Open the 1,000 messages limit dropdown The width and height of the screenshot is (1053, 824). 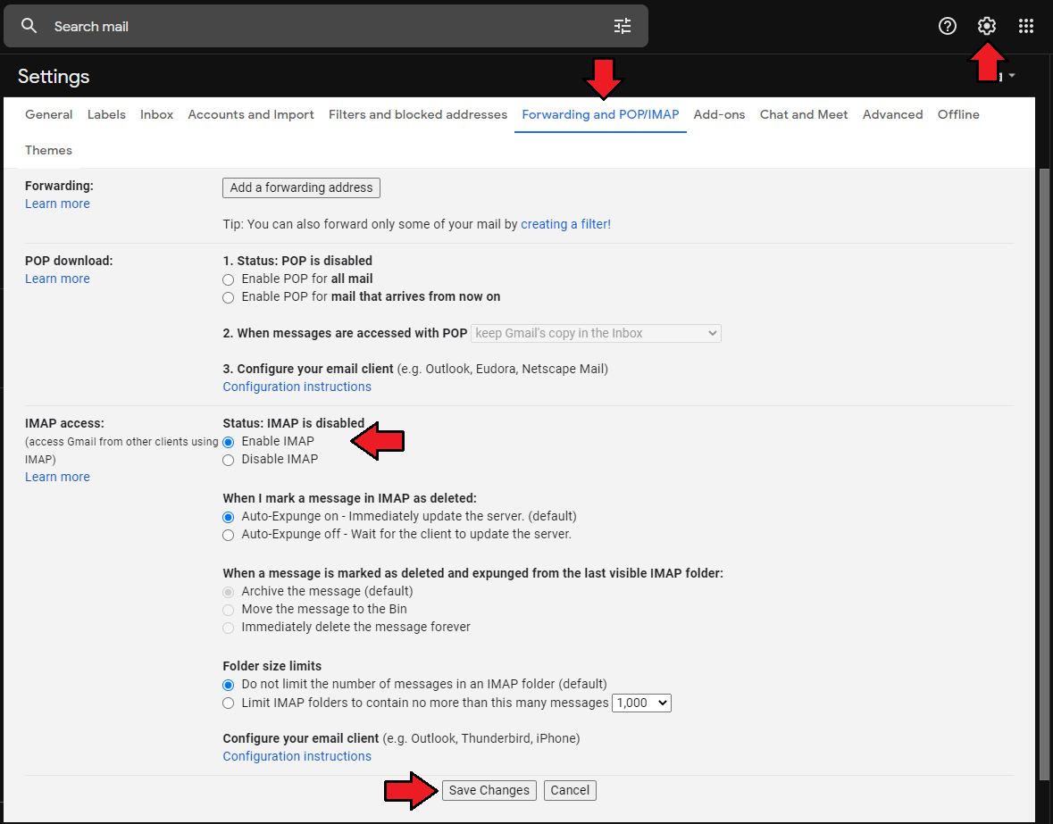[641, 703]
